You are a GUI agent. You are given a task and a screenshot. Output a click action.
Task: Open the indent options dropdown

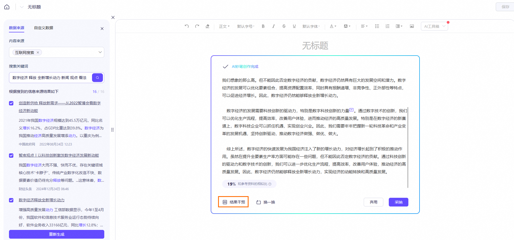point(399,26)
